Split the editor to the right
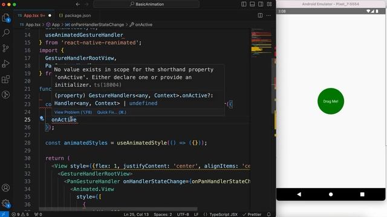The image size is (387, 217). click(x=260, y=15)
